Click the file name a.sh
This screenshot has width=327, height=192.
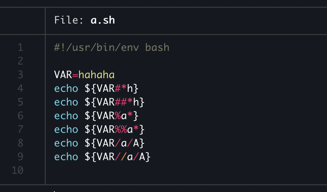point(103,20)
